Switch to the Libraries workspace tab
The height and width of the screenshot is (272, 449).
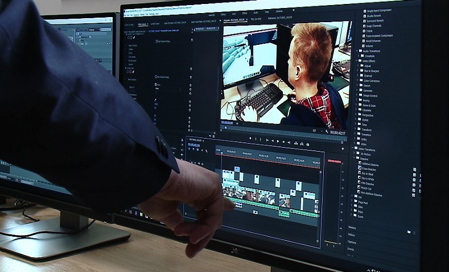tap(279, 11)
